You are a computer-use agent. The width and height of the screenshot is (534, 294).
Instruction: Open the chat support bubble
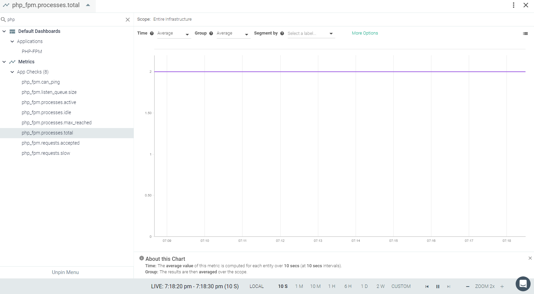523,284
